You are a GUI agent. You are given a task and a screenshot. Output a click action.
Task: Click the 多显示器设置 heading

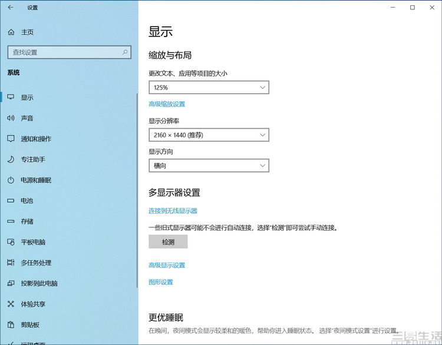174,193
